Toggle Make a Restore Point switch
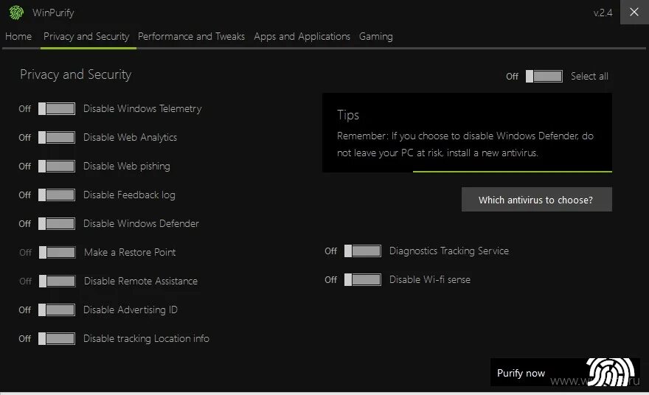649x395 pixels. 58,252
